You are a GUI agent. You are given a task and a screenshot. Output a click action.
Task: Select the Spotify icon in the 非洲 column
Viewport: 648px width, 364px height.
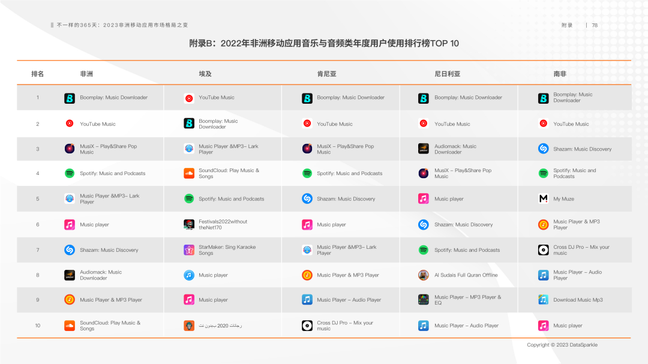tap(70, 173)
